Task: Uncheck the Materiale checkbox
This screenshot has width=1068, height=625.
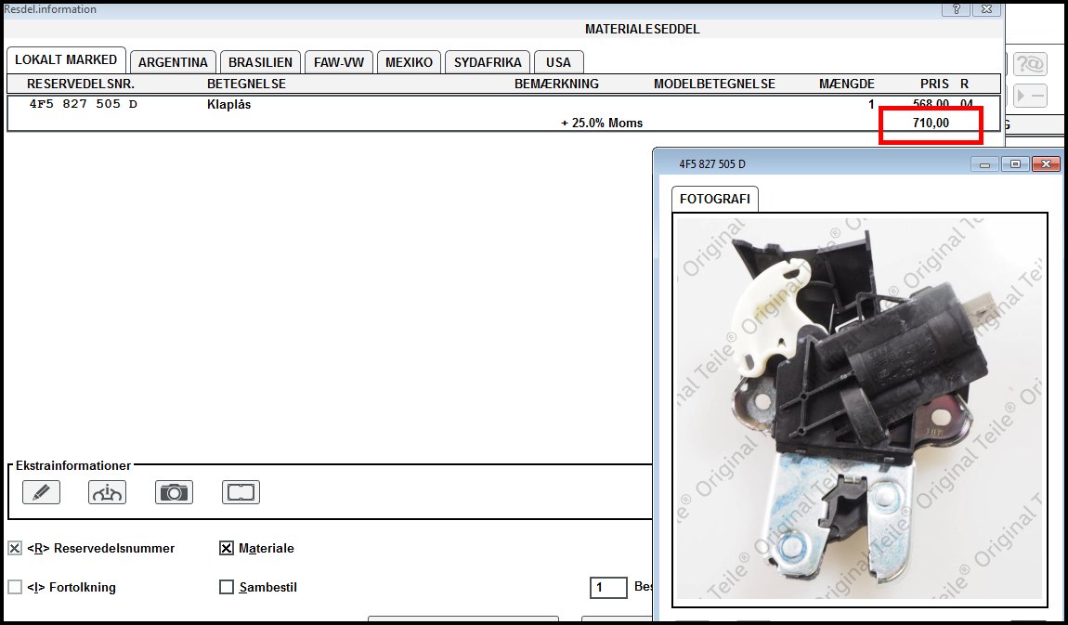Action: click(x=227, y=549)
